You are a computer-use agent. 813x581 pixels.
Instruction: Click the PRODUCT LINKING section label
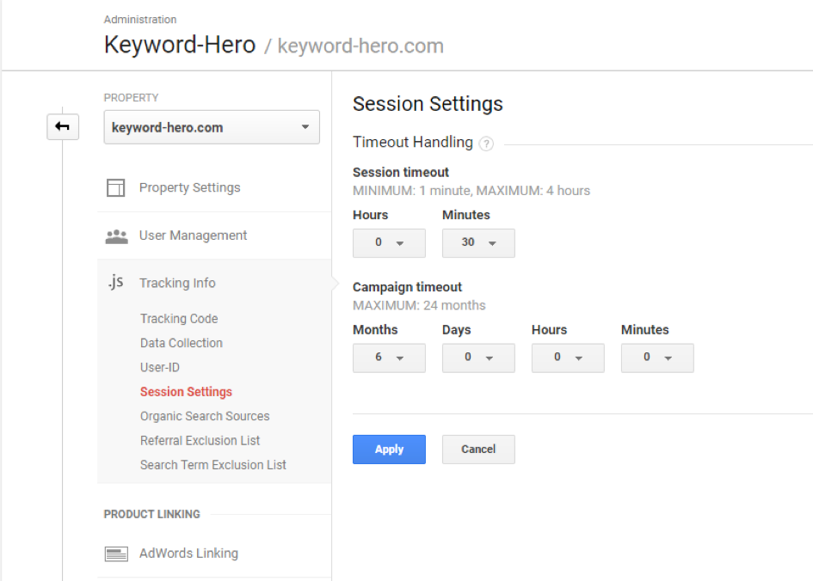pos(152,514)
